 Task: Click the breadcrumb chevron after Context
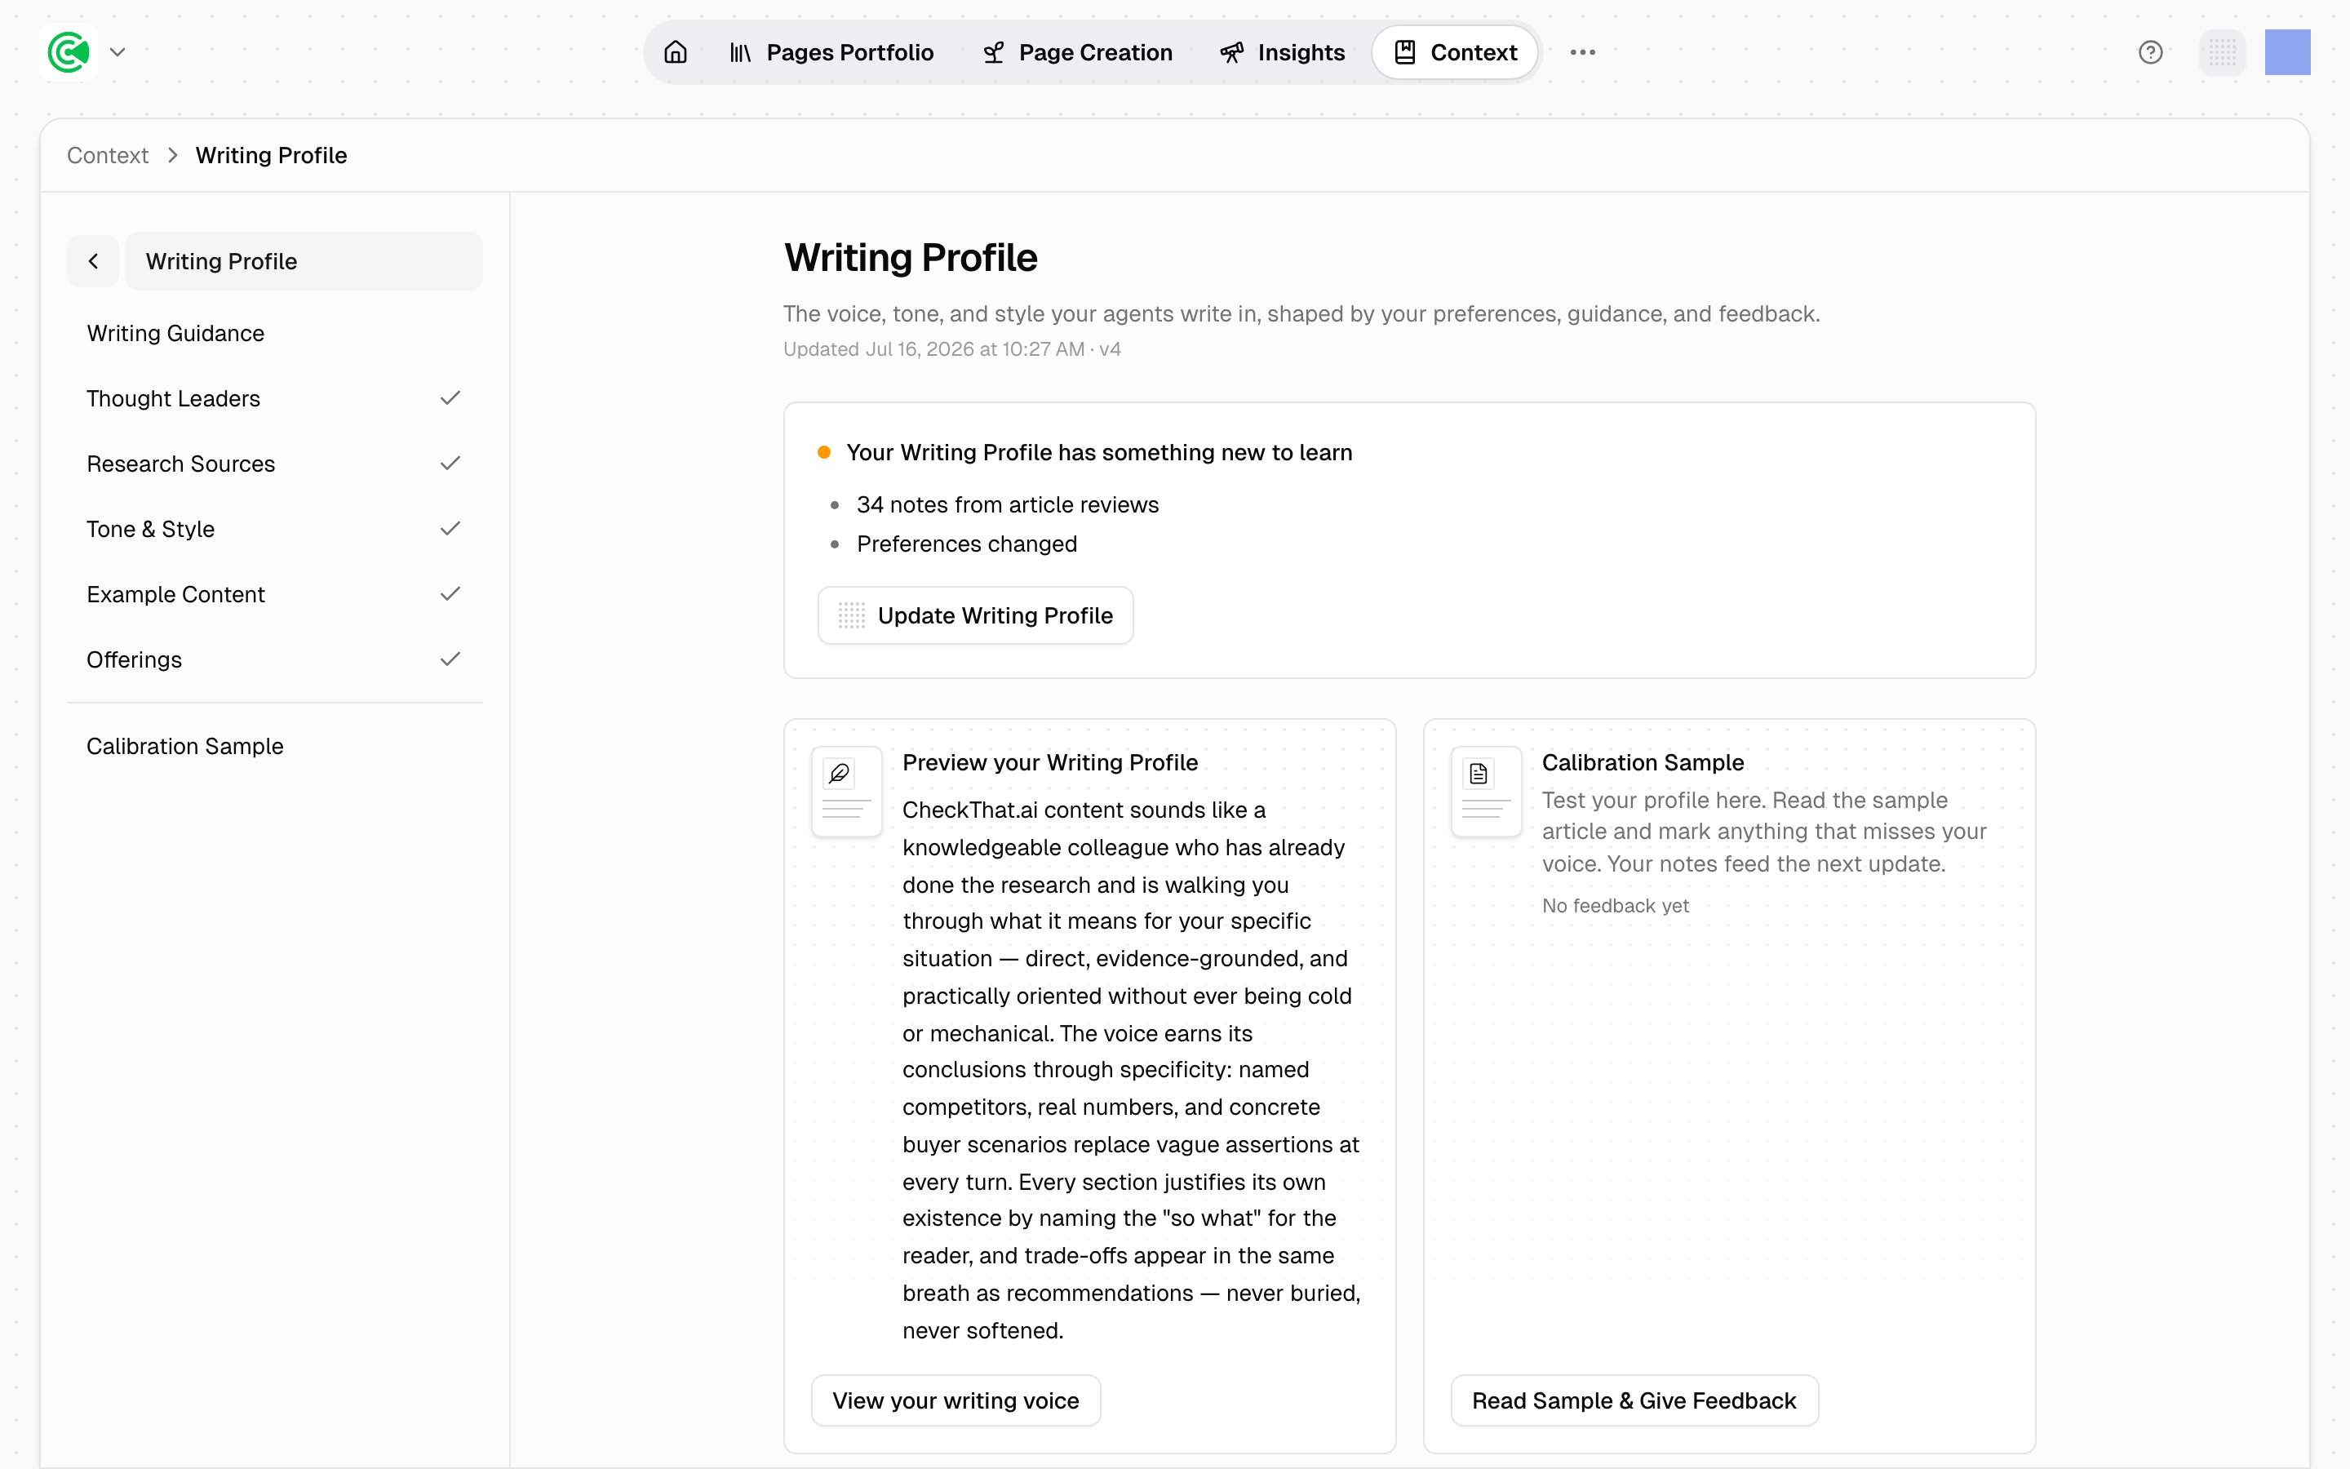point(172,155)
